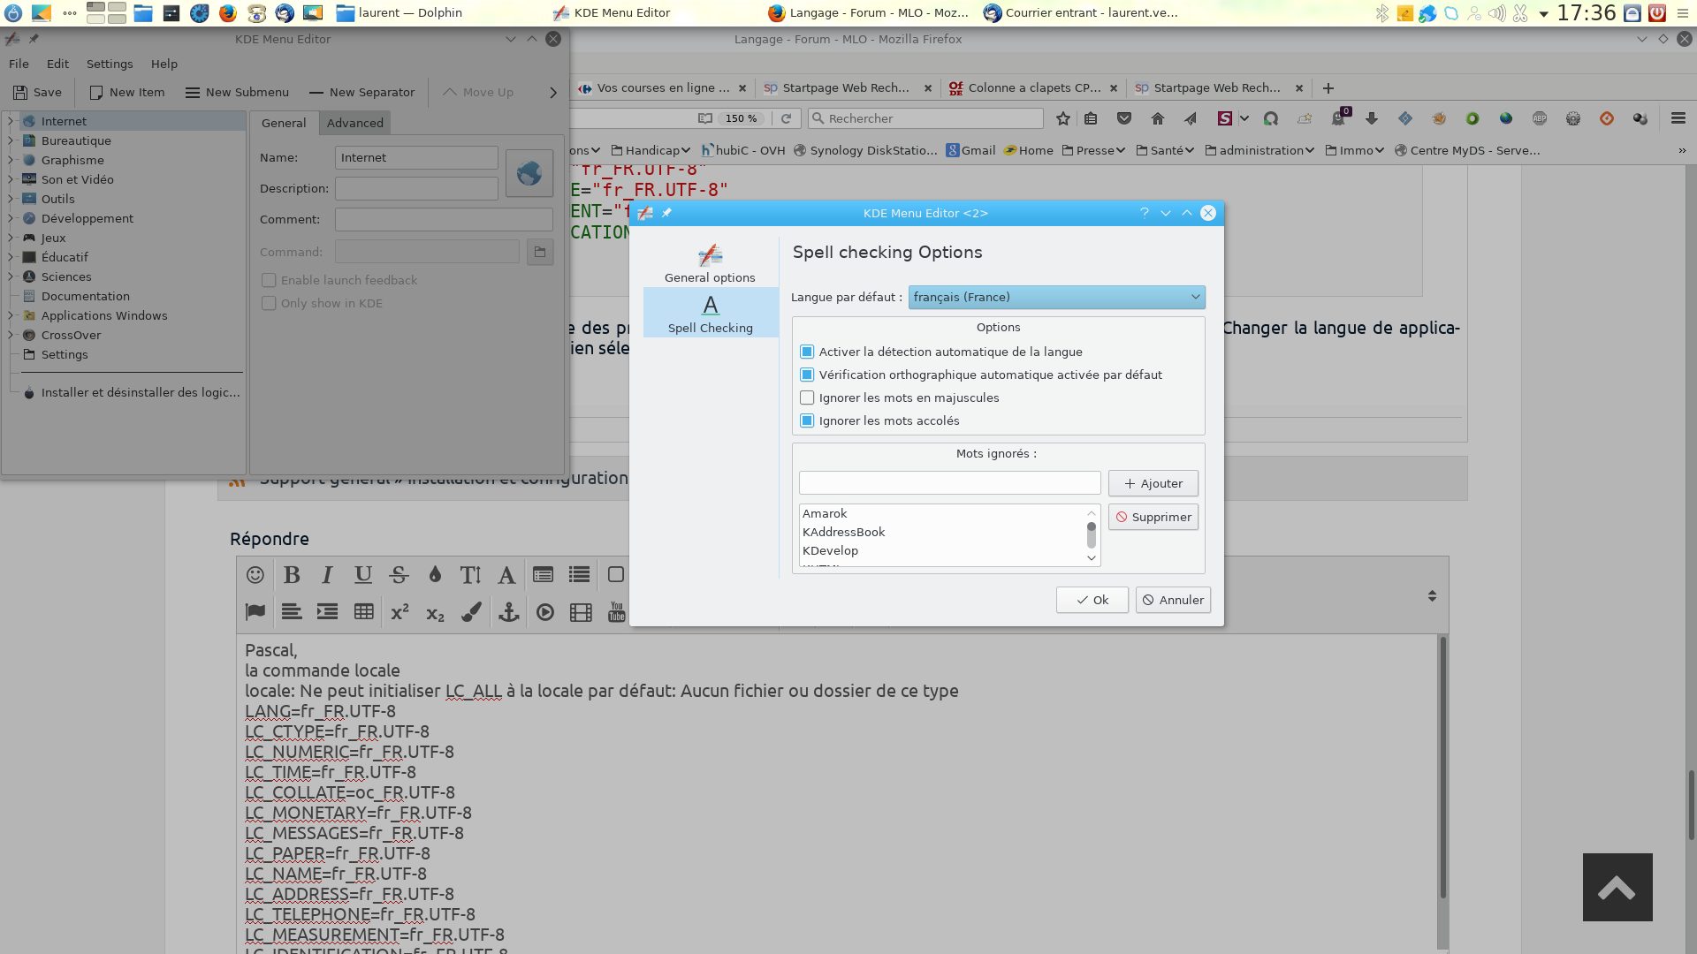The width and height of the screenshot is (1697, 954).
Task: Tick Only show in KDE checkbox
Action: pyautogui.click(x=269, y=303)
